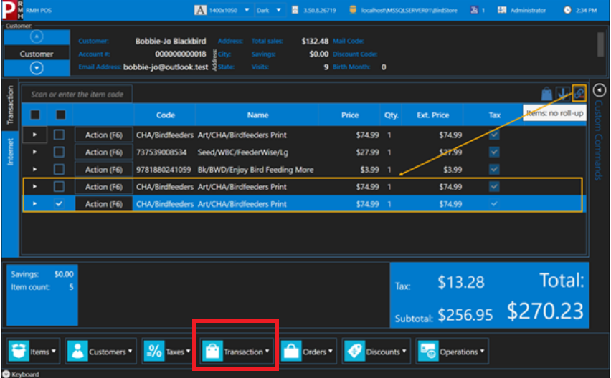
Task: Expand the first Birdfeeders Print row arrow
Action: [35, 135]
